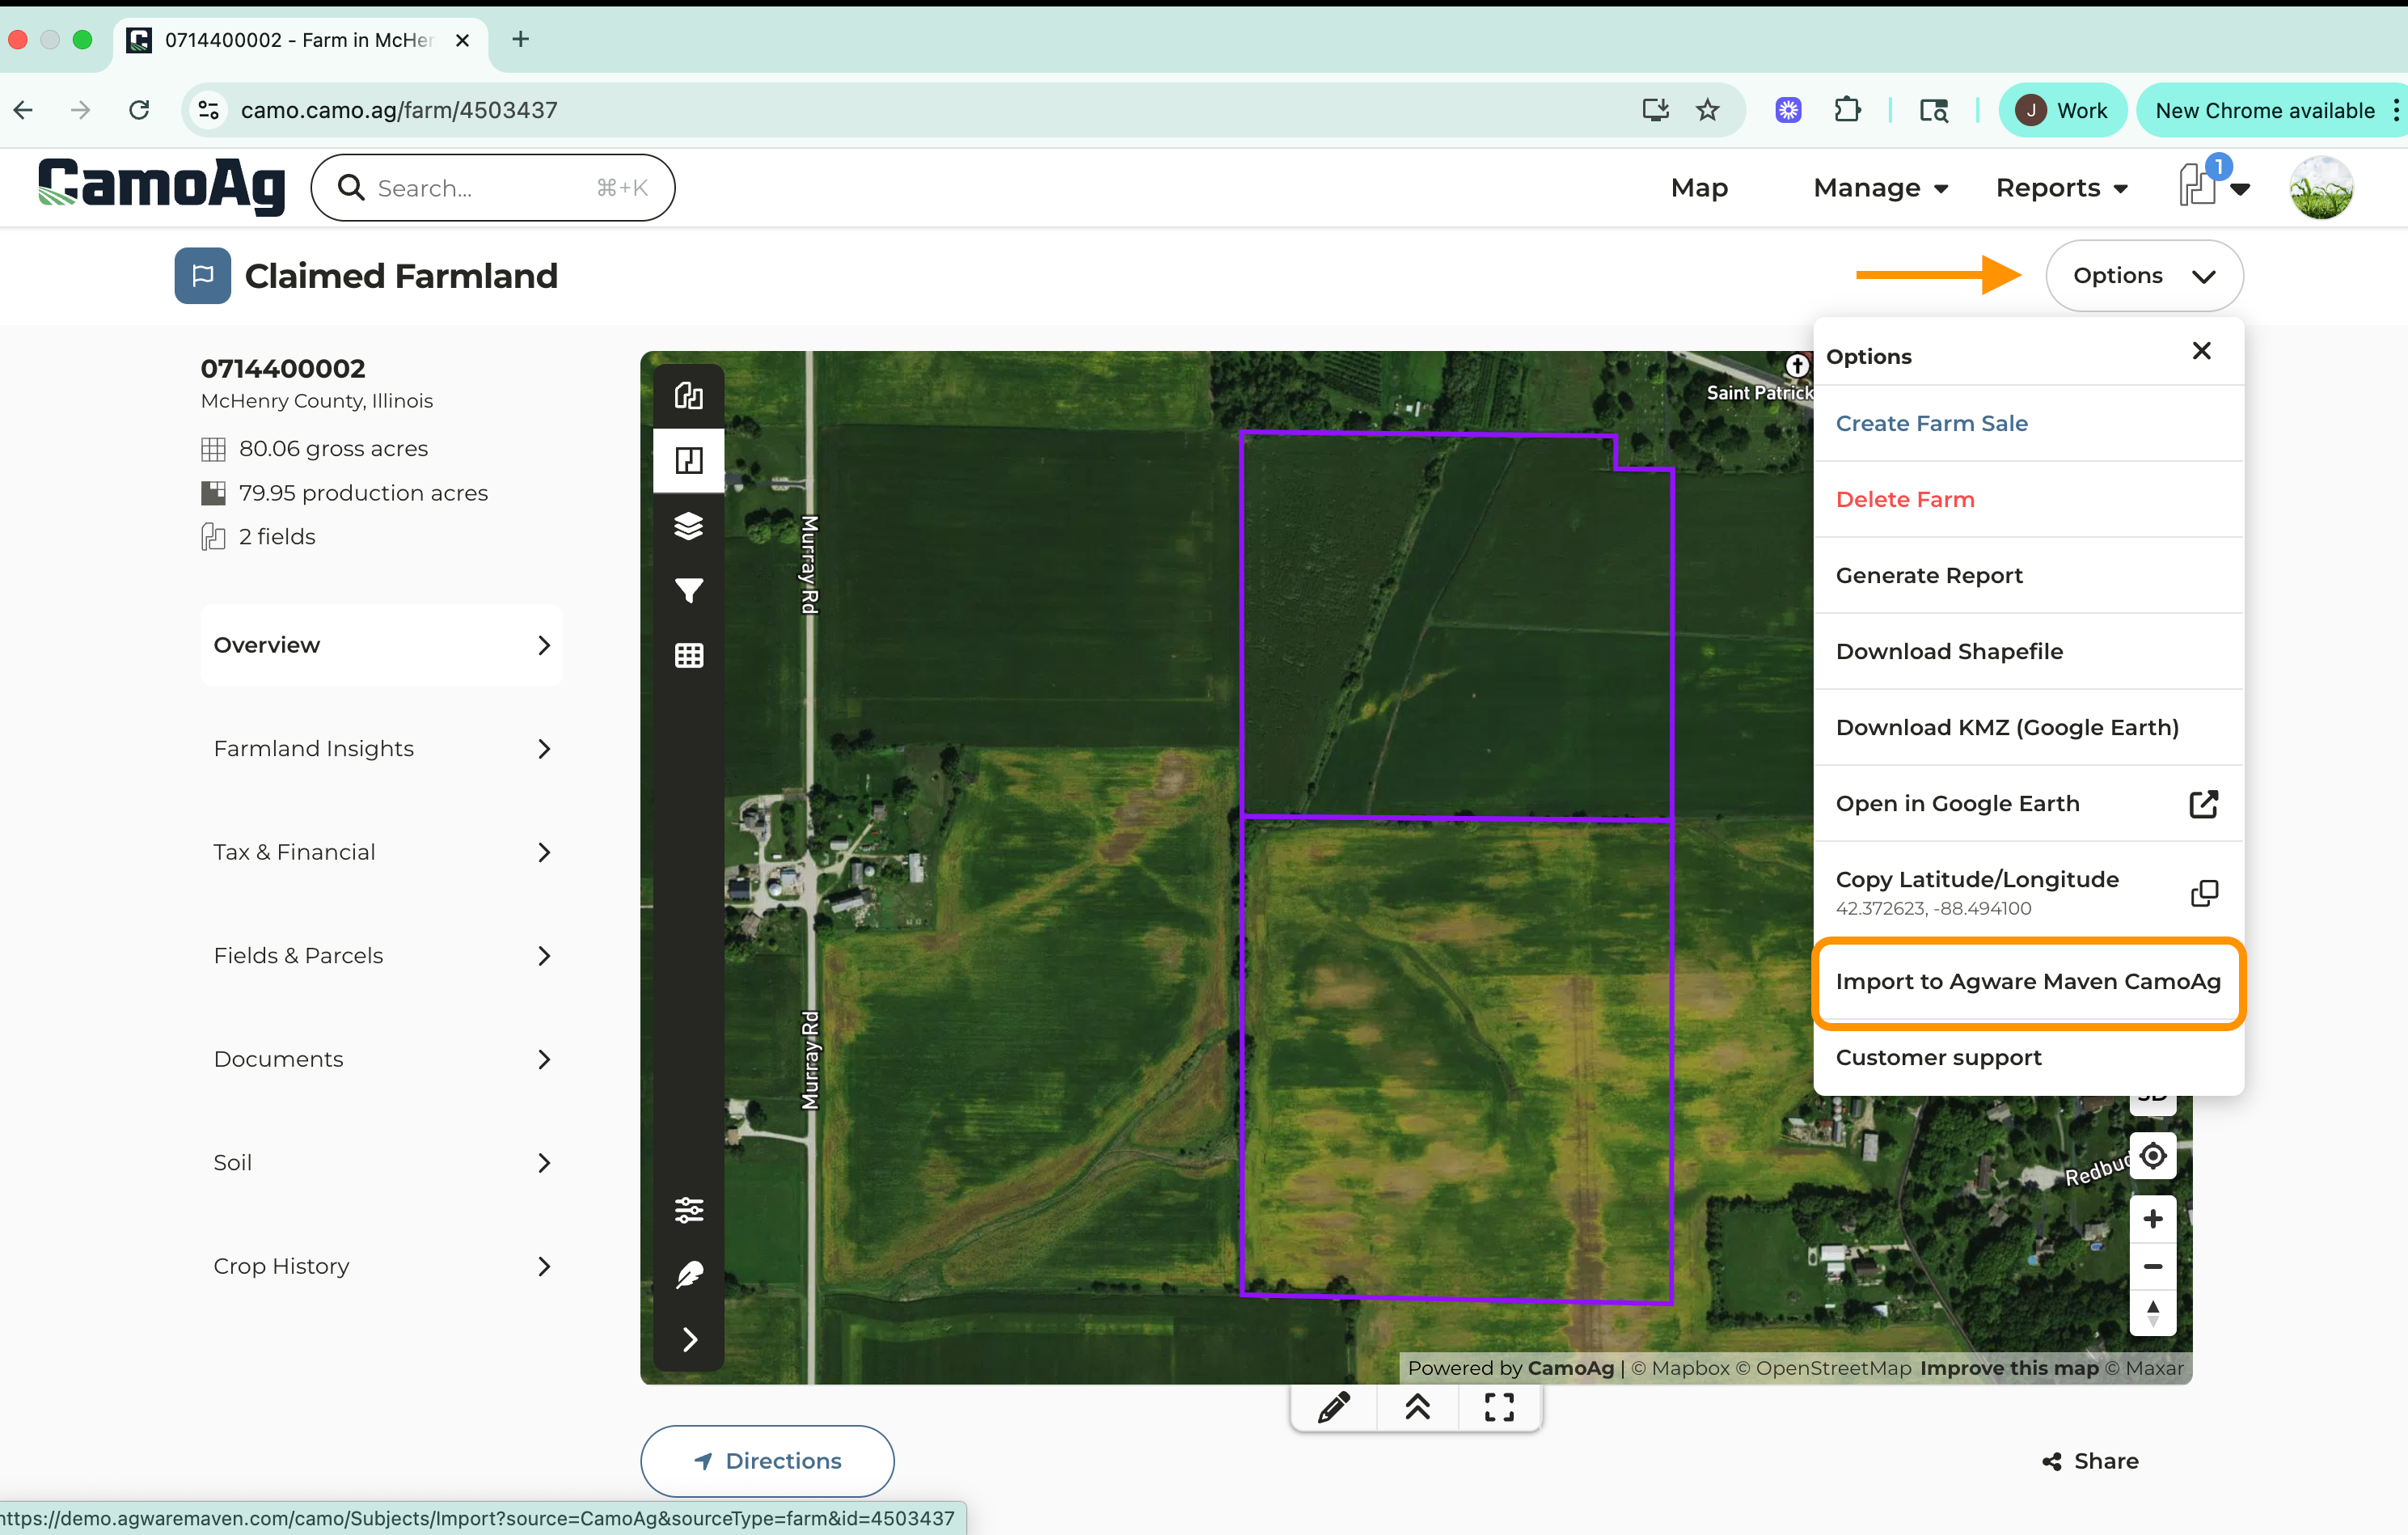Click the 80.06 gross acres text
The width and height of the screenshot is (2408, 1535).
(x=333, y=449)
